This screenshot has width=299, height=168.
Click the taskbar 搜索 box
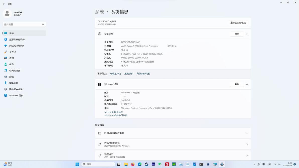click(x=98, y=164)
